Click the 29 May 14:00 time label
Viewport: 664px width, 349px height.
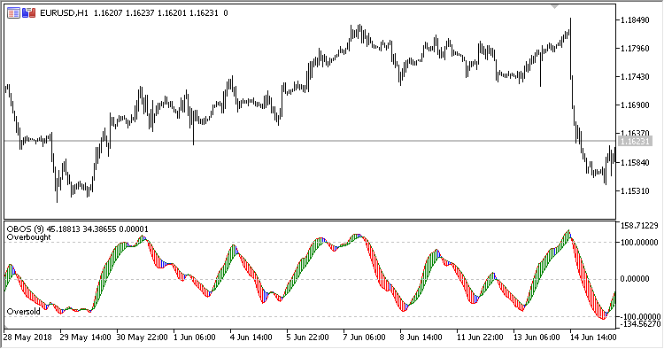tap(85, 337)
